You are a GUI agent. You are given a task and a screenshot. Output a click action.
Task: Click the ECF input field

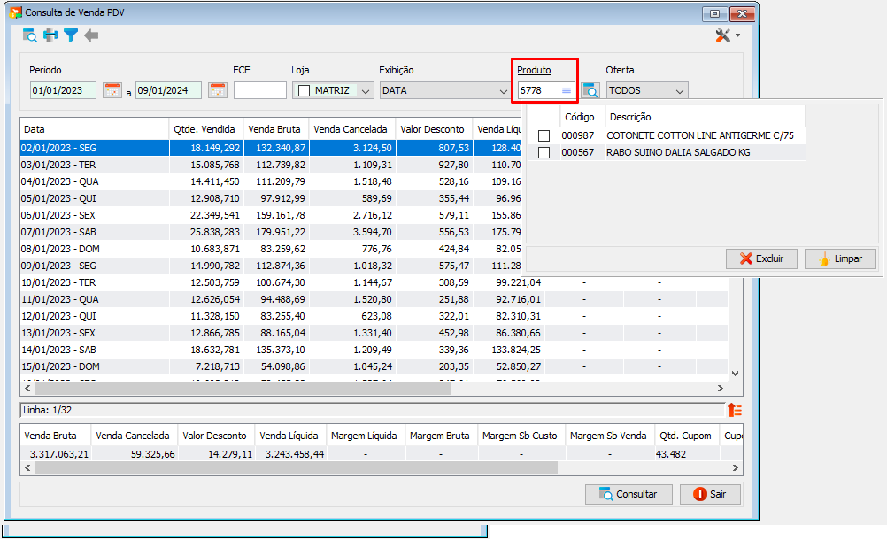tap(259, 90)
